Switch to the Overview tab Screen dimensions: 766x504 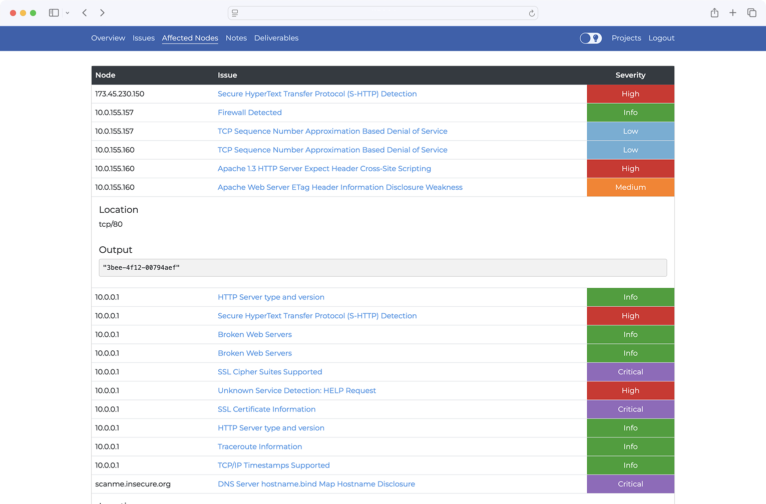pyautogui.click(x=108, y=38)
